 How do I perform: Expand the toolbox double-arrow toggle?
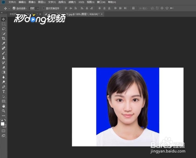tap(2, 13)
